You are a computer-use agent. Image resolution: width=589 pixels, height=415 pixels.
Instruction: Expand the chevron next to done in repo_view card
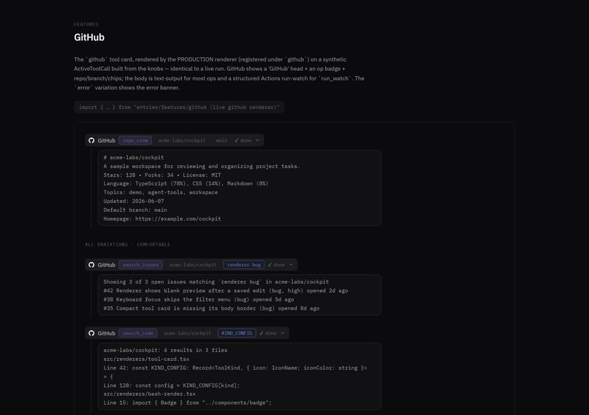[x=257, y=140]
